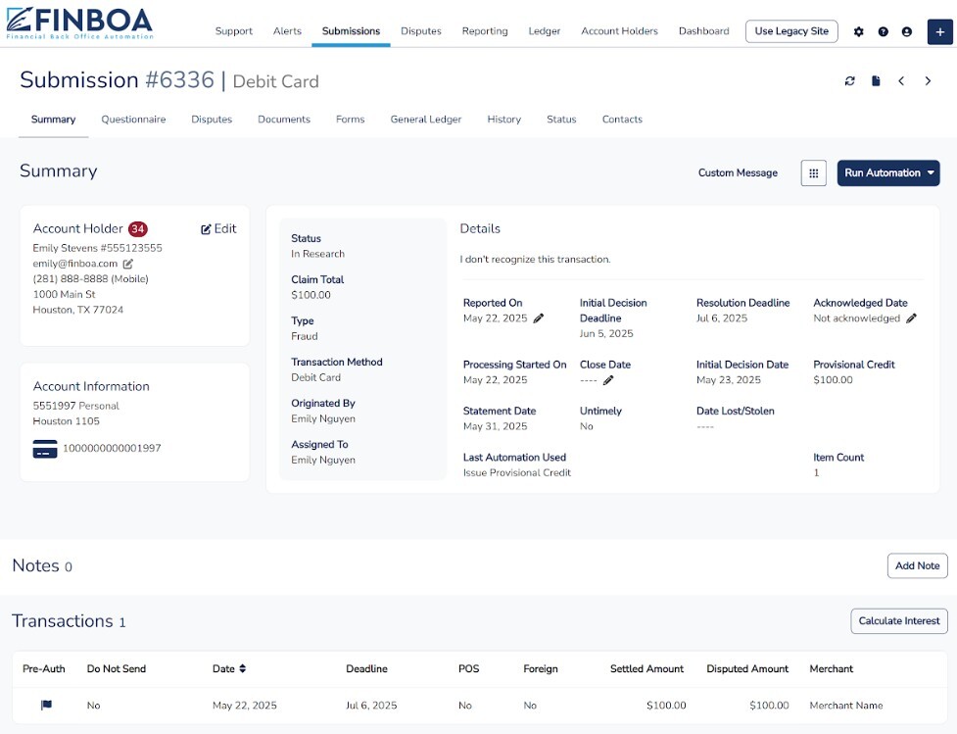Open the help question mark icon
Image resolution: width=957 pixels, height=734 pixels.
[883, 31]
